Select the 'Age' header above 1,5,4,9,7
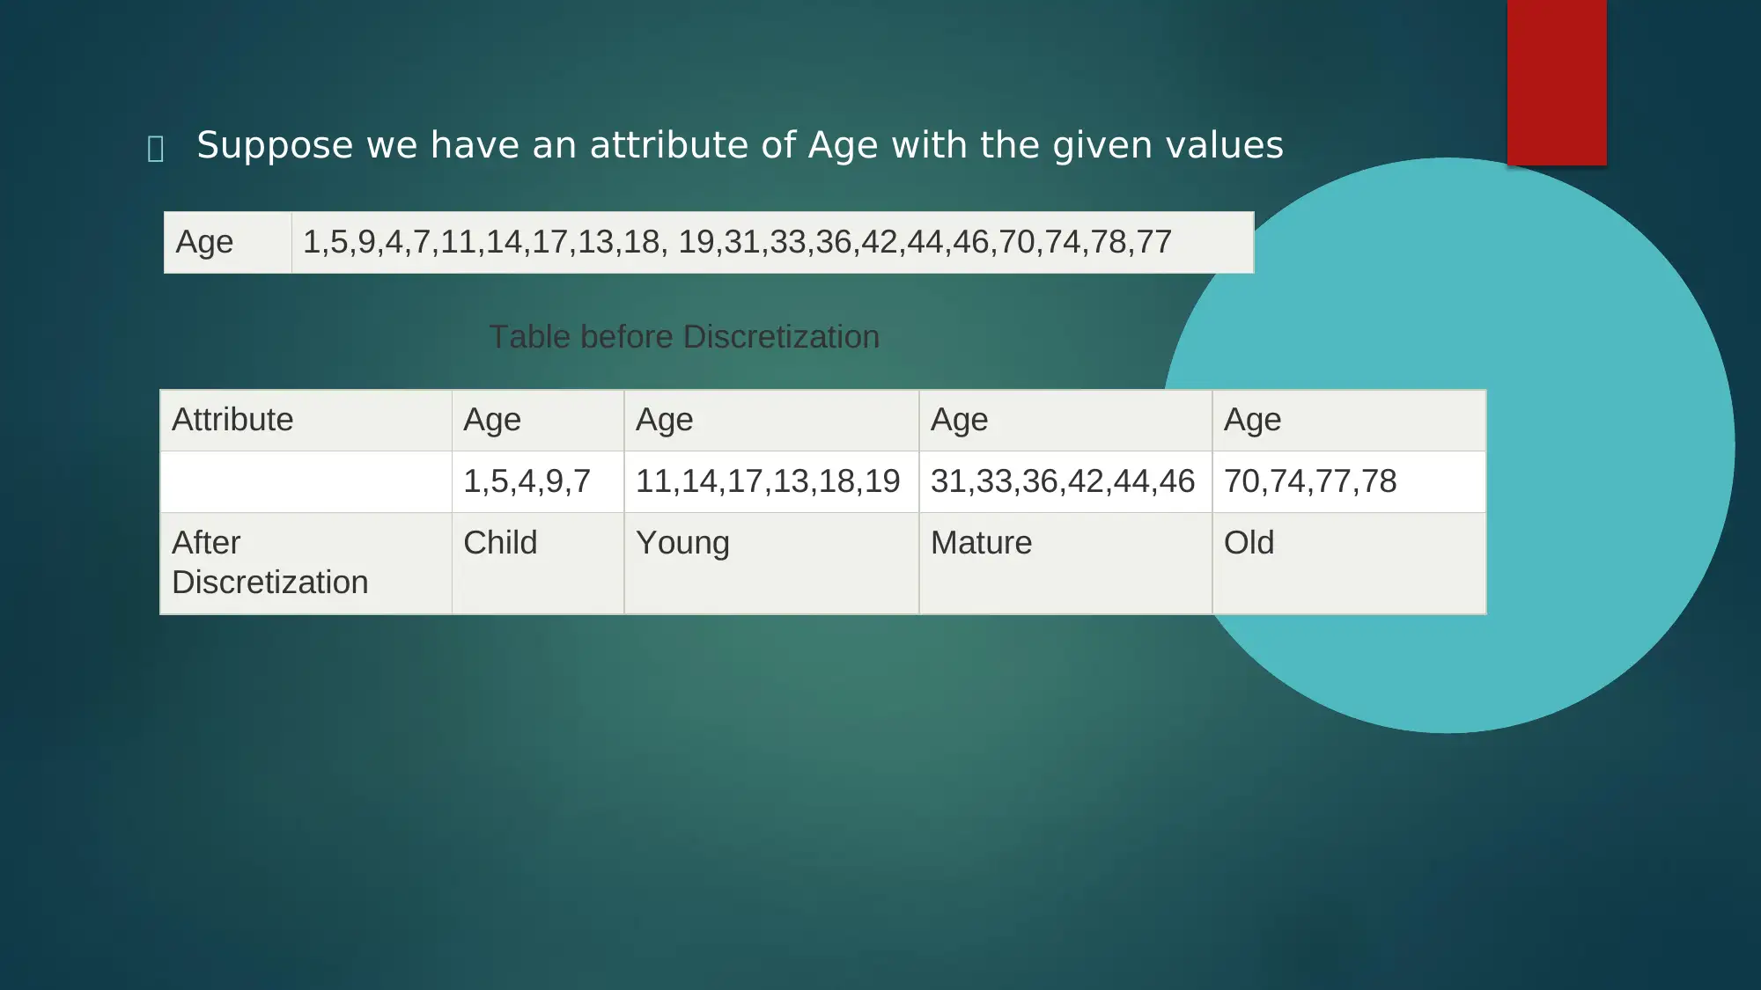1761x990 pixels. [x=538, y=421]
